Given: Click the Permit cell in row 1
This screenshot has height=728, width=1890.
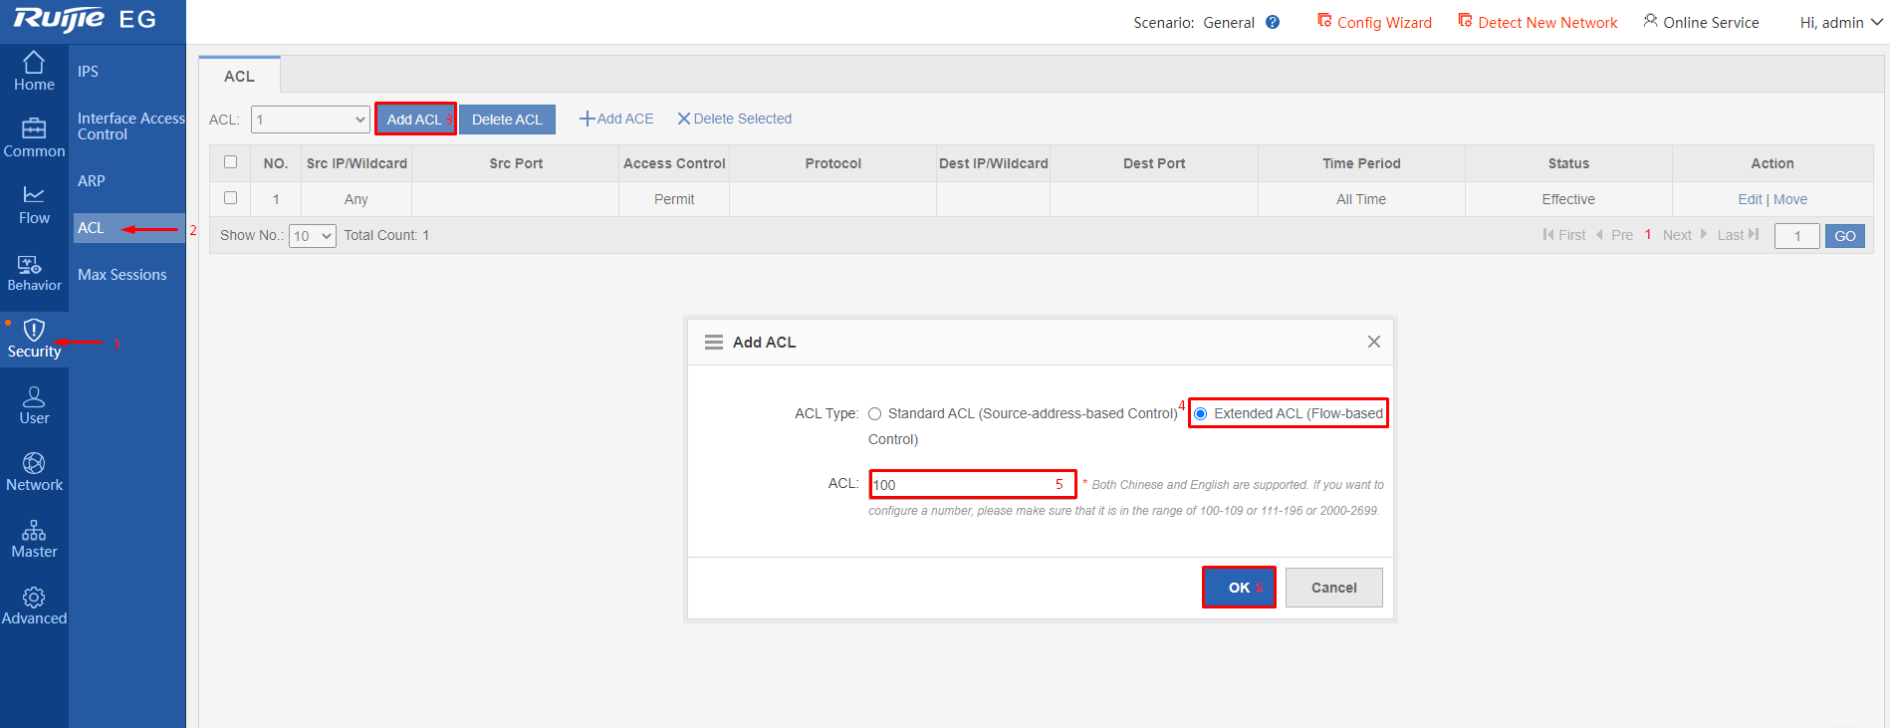Looking at the screenshot, I should pos(674,199).
